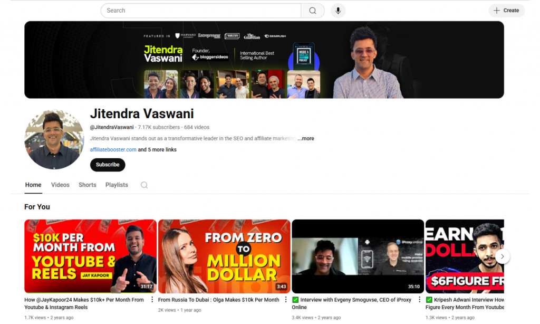The image size is (540, 324).
Task: Open the channel search magnifier icon
Action: click(x=144, y=185)
